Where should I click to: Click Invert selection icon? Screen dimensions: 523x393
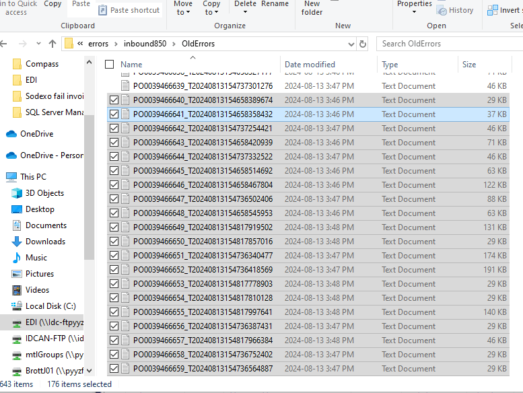pyautogui.click(x=492, y=10)
